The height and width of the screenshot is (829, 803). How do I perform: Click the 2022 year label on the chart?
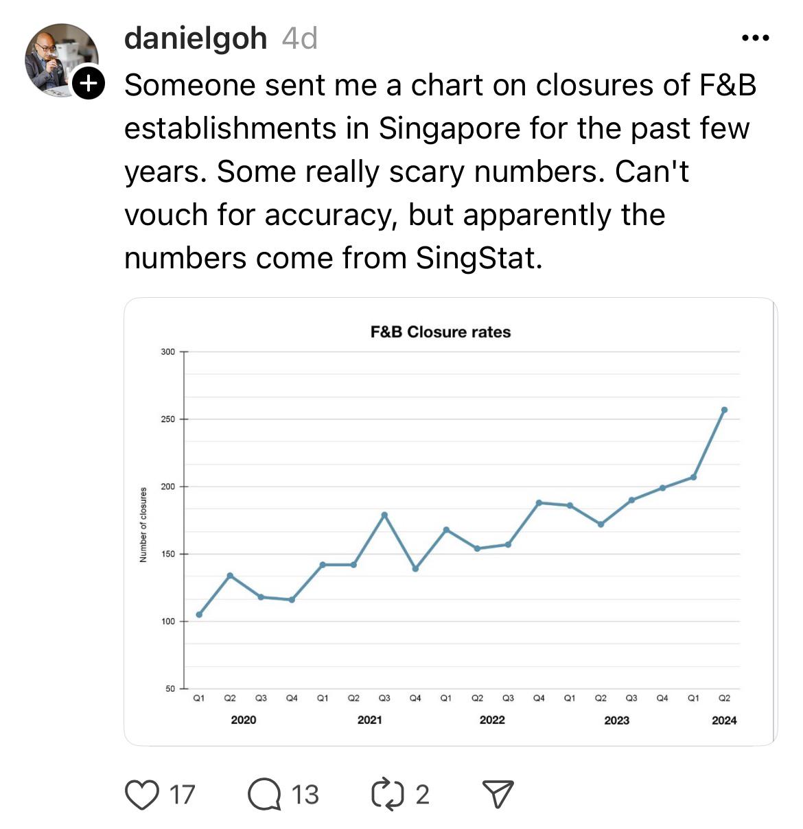pos(492,720)
